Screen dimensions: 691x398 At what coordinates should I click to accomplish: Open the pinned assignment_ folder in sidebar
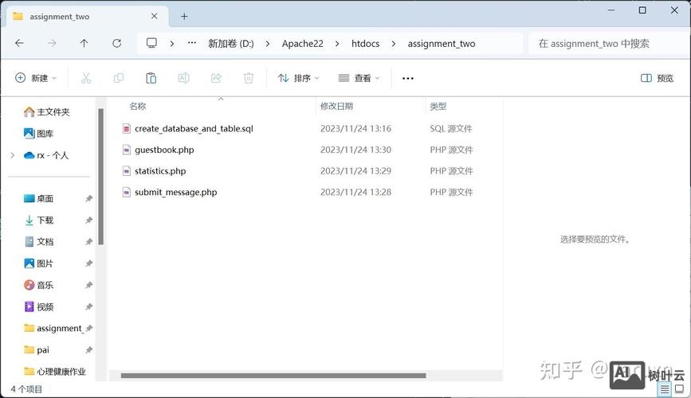click(53, 328)
